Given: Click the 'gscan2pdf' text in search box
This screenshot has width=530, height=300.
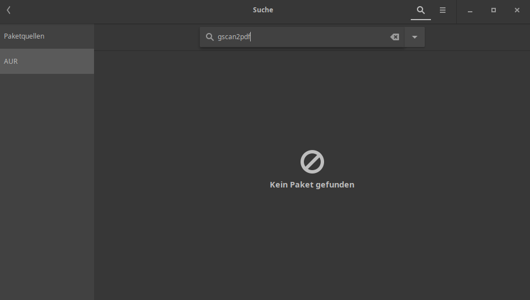Looking at the screenshot, I should (x=234, y=37).
